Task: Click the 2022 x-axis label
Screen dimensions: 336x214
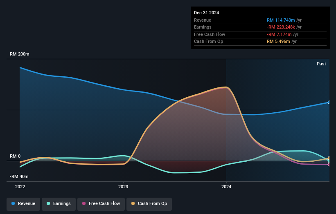Action: [20, 187]
